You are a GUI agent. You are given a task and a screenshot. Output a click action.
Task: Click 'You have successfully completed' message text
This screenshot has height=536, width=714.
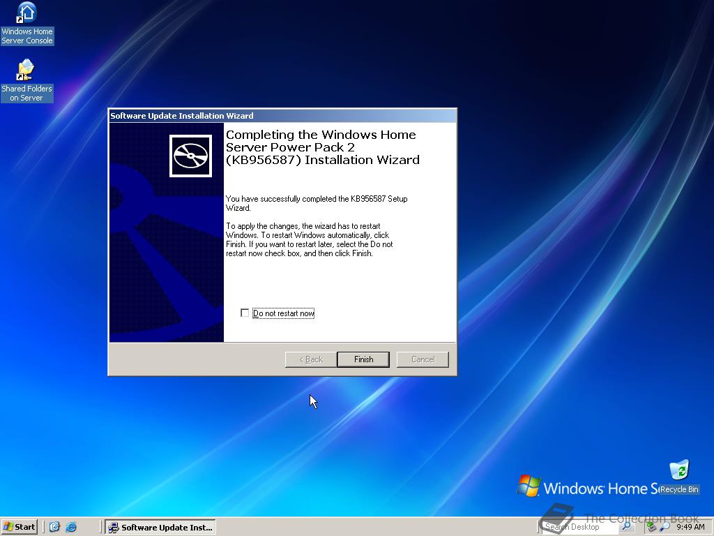tap(317, 203)
